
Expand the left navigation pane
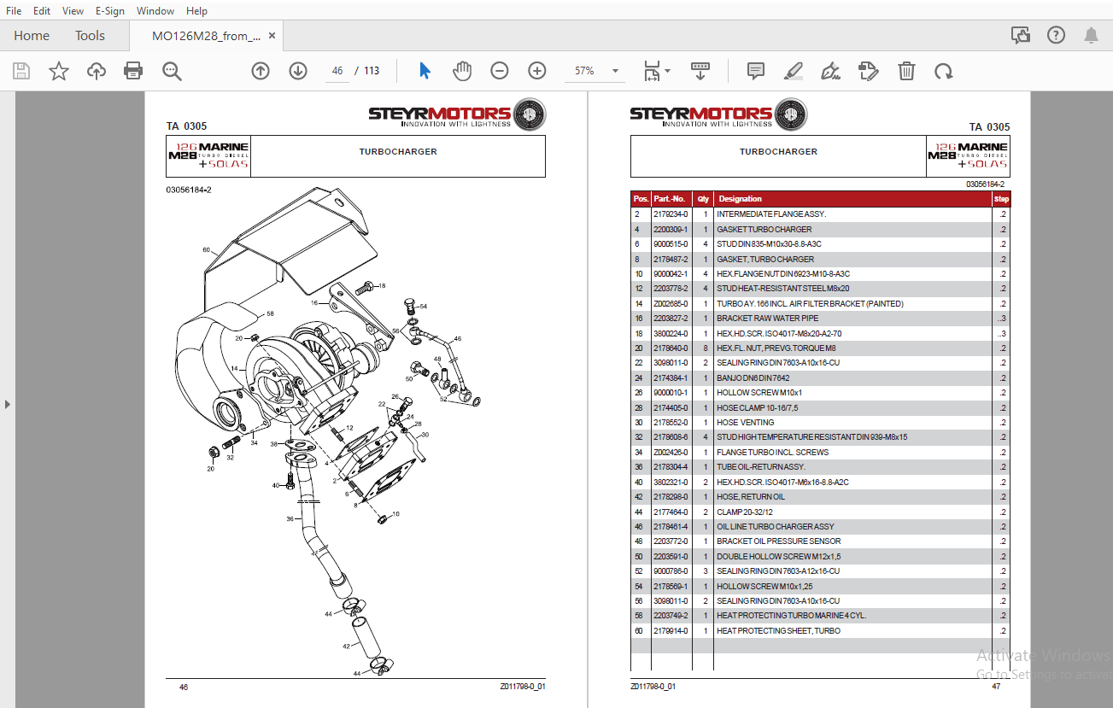click(8, 404)
